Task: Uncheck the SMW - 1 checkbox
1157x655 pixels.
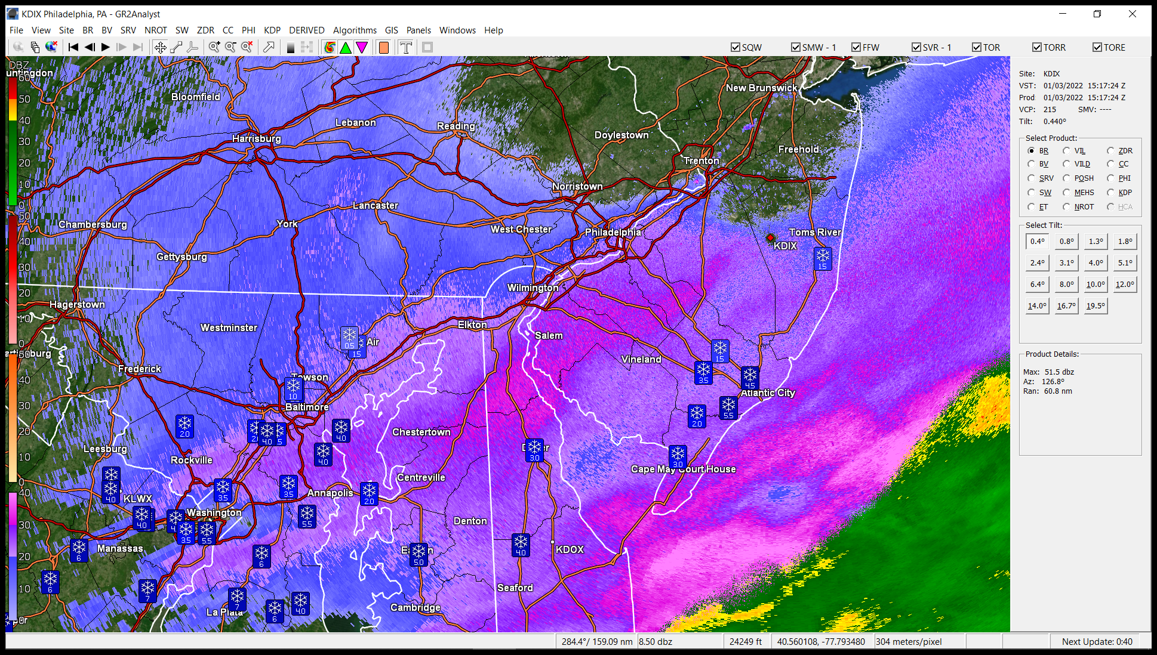Action: 796,47
